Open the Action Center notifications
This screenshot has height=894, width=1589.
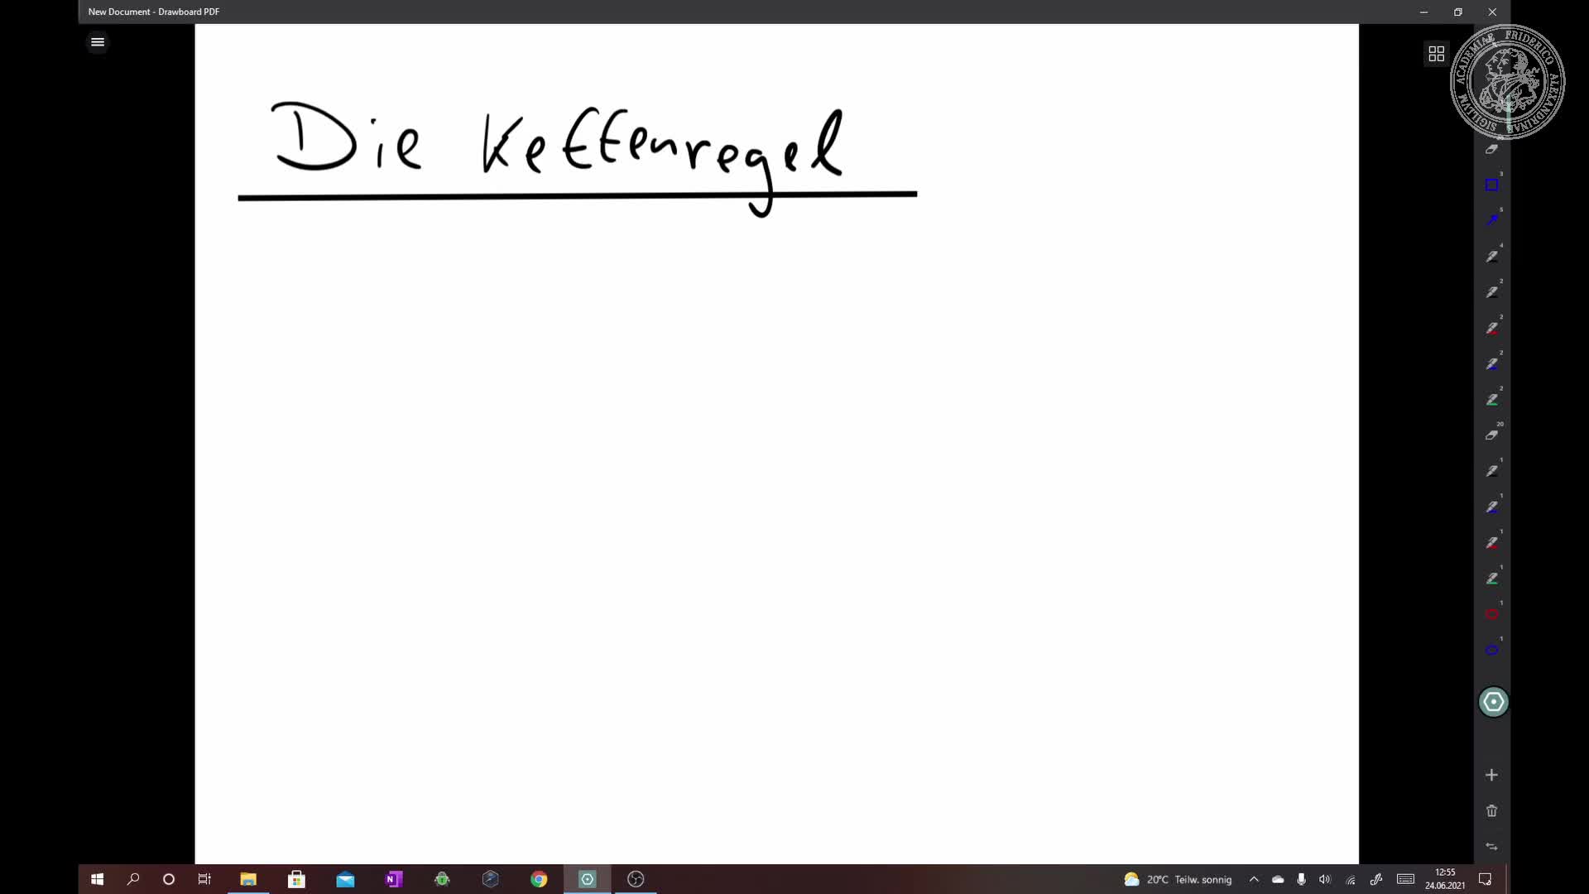click(x=1486, y=879)
